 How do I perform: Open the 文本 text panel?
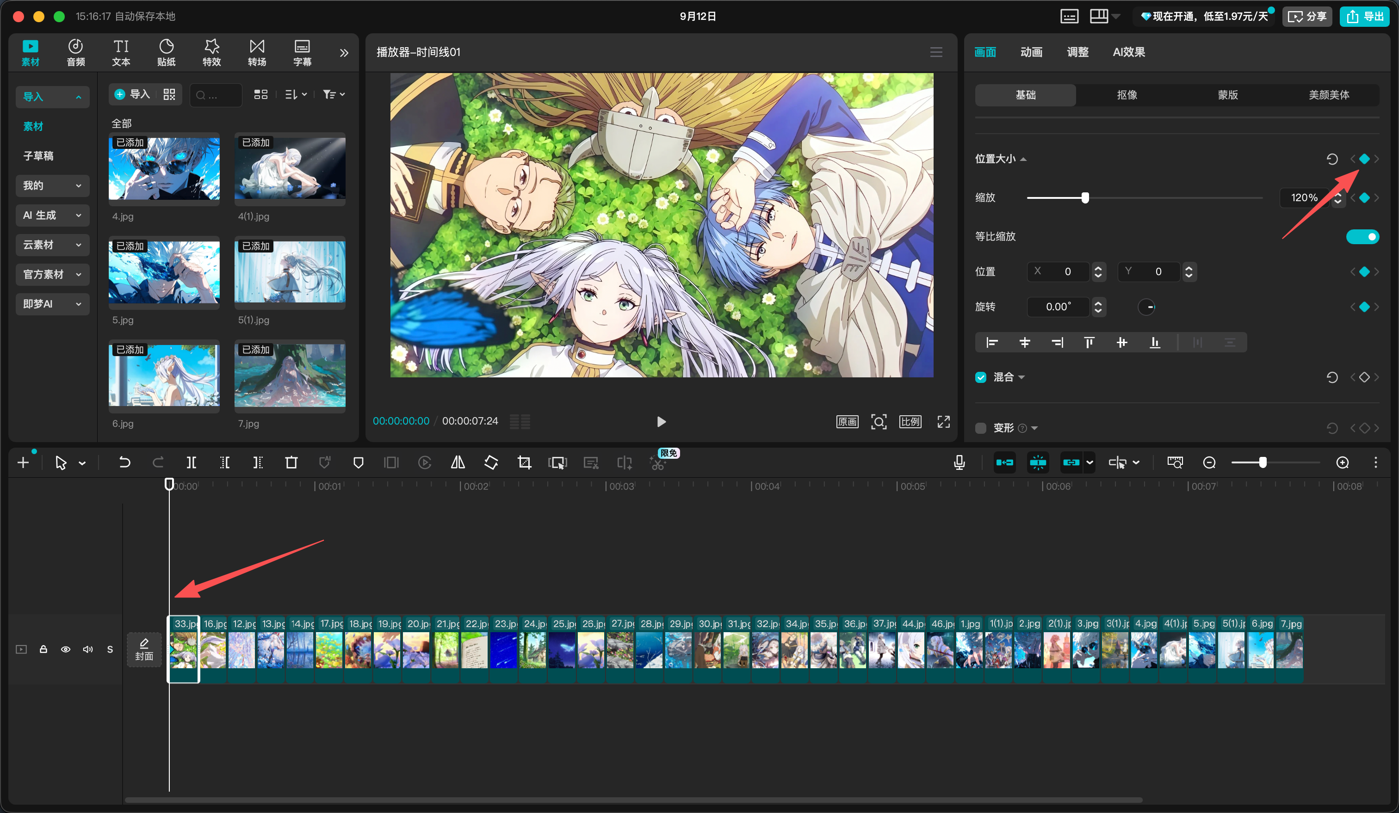coord(121,53)
